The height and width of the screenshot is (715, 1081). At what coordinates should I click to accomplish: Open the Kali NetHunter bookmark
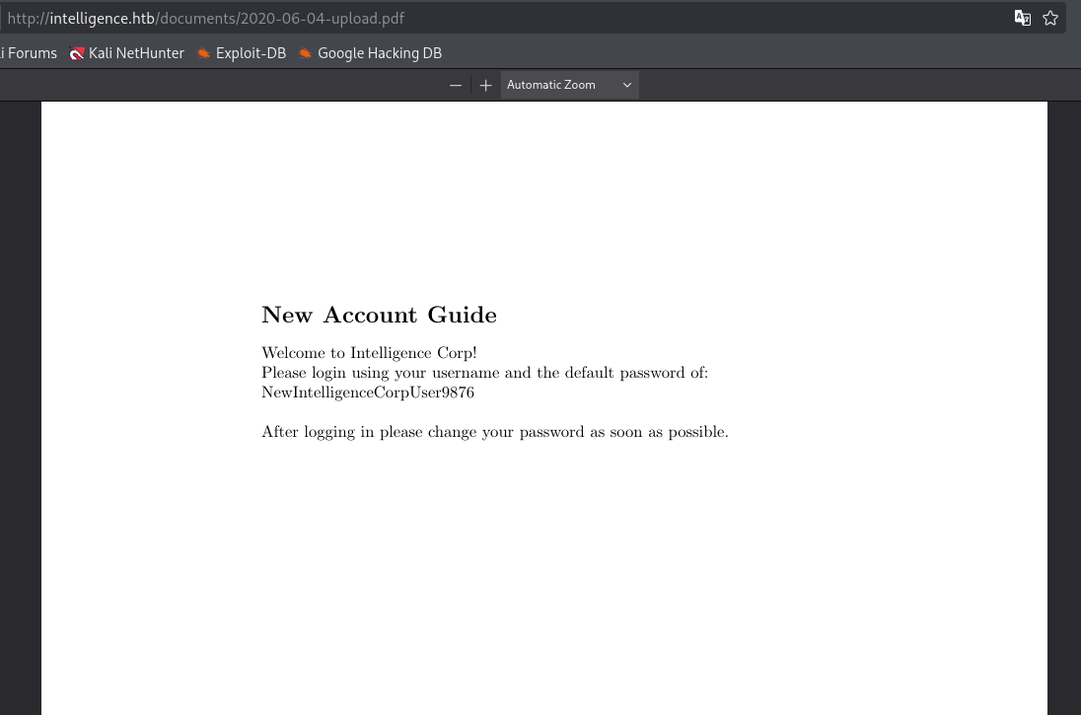coord(127,53)
